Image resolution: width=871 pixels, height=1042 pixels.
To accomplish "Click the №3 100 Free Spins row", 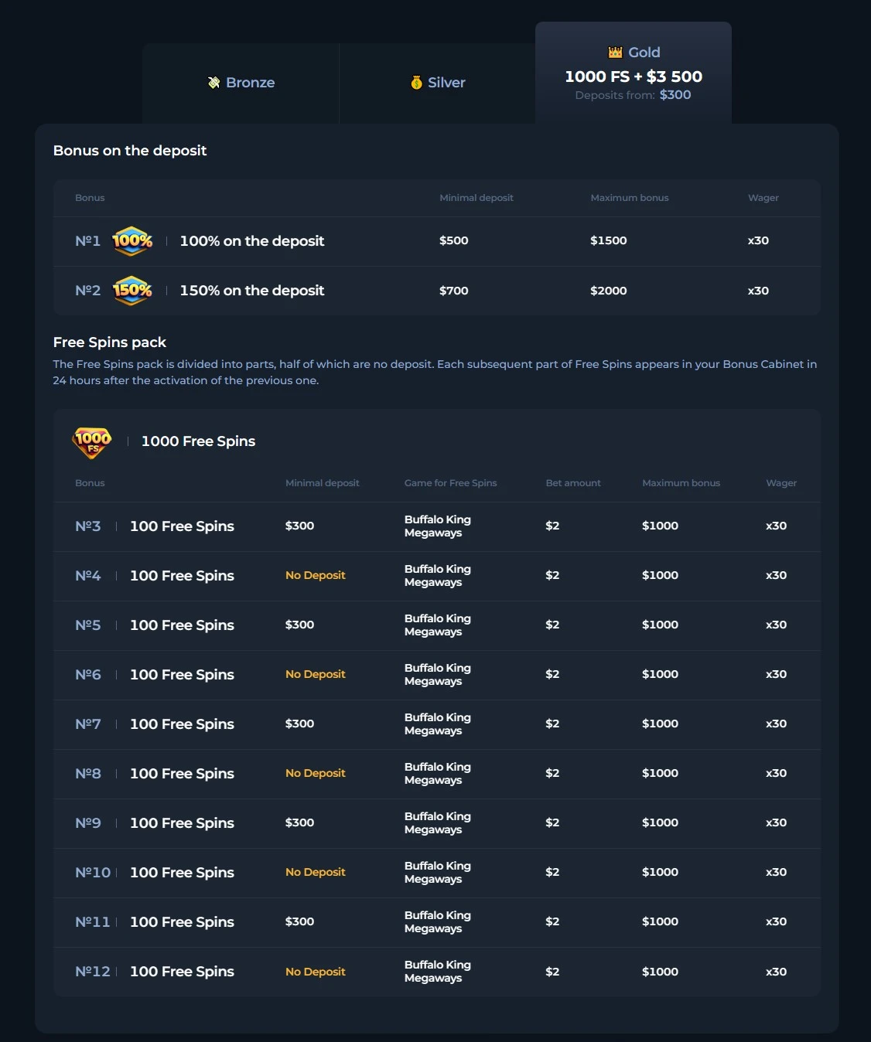I will [x=437, y=526].
